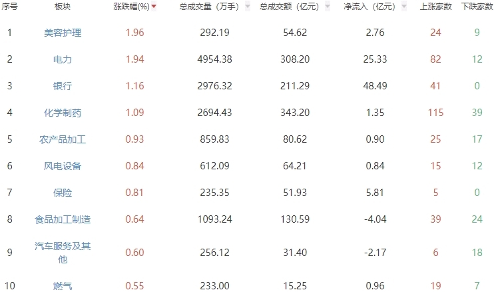Open the 农产品加工 sector link
496x292 pixels.
pyautogui.click(x=63, y=139)
